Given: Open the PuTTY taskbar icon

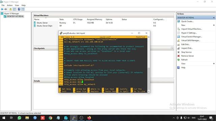Looking at the screenshot, I should coord(74,118).
